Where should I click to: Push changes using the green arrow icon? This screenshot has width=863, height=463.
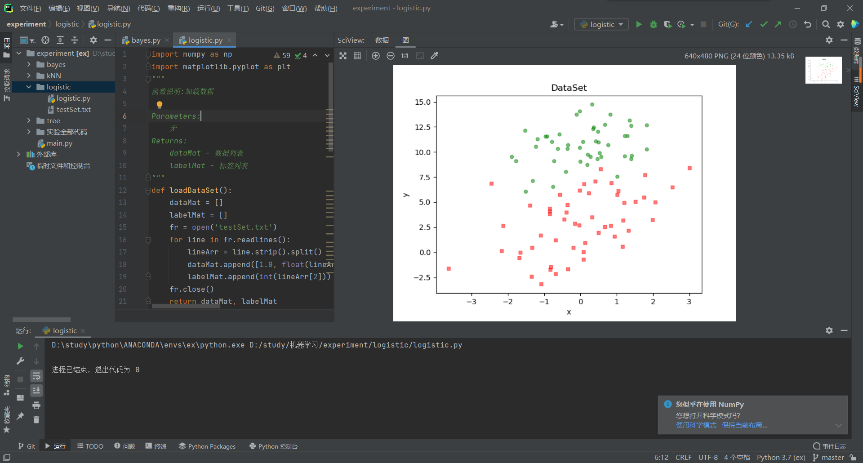[x=778, y=24]
